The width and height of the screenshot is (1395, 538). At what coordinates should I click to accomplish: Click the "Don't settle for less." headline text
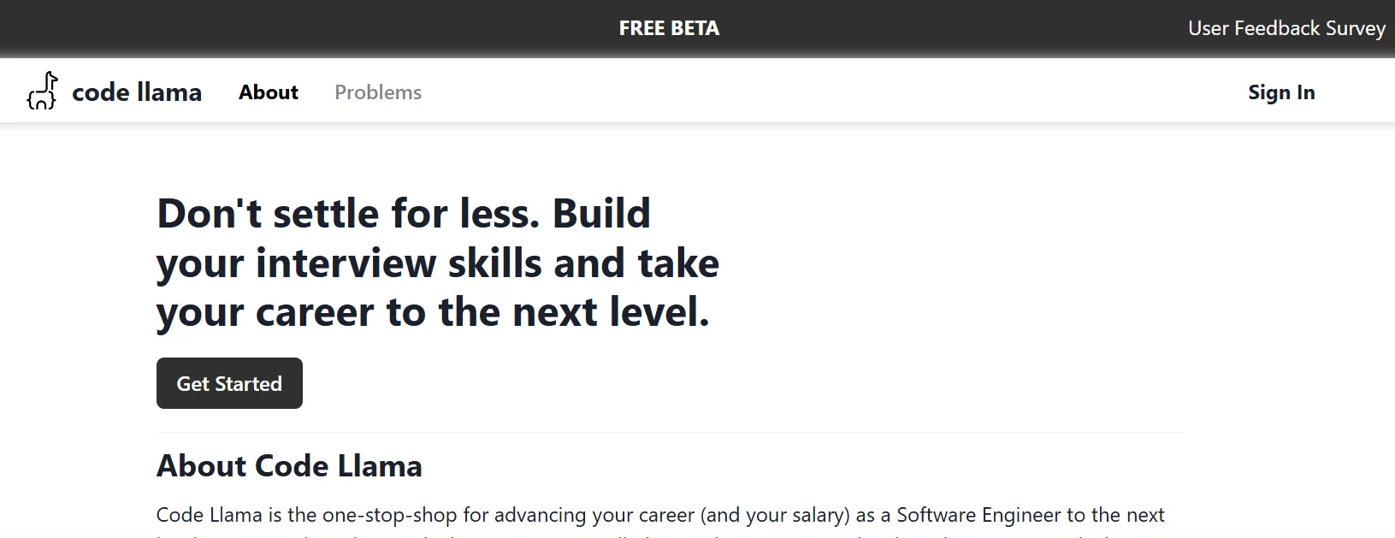pos(348,214)
